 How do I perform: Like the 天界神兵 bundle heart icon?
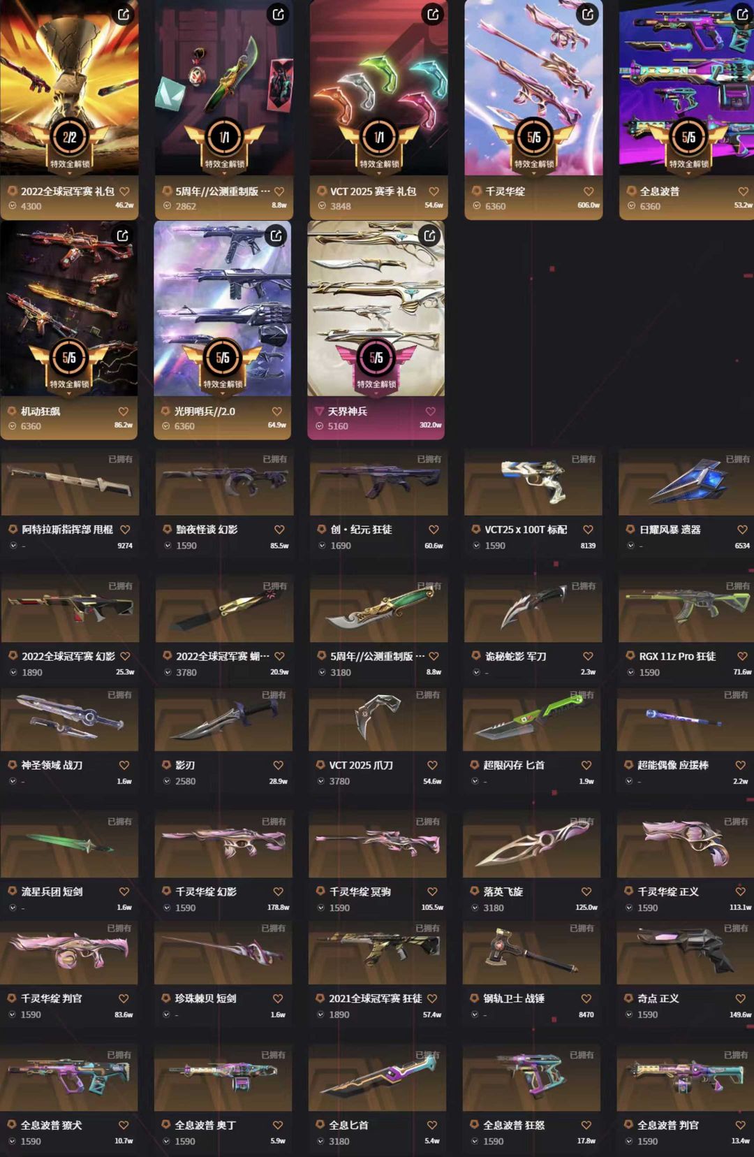[x=431, y=412]
